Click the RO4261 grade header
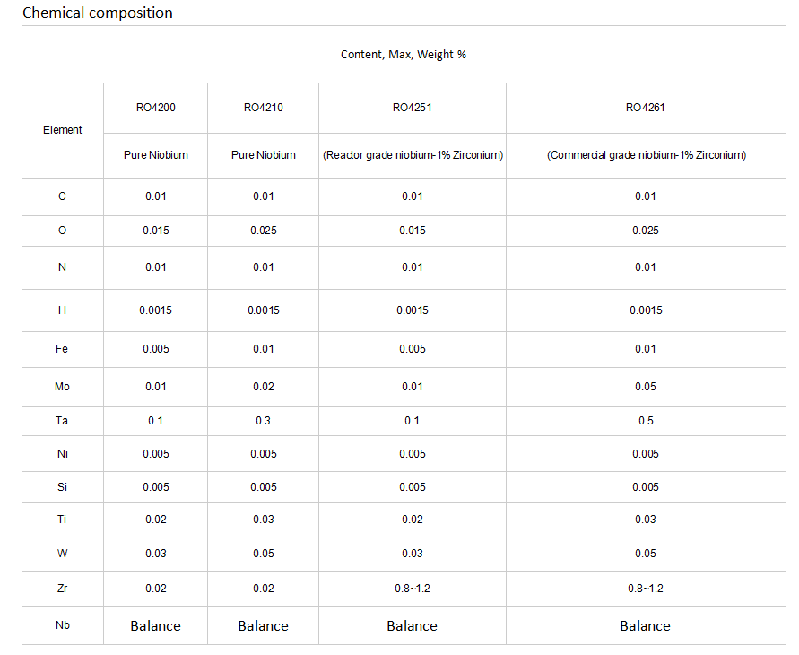 pos(646,108)
